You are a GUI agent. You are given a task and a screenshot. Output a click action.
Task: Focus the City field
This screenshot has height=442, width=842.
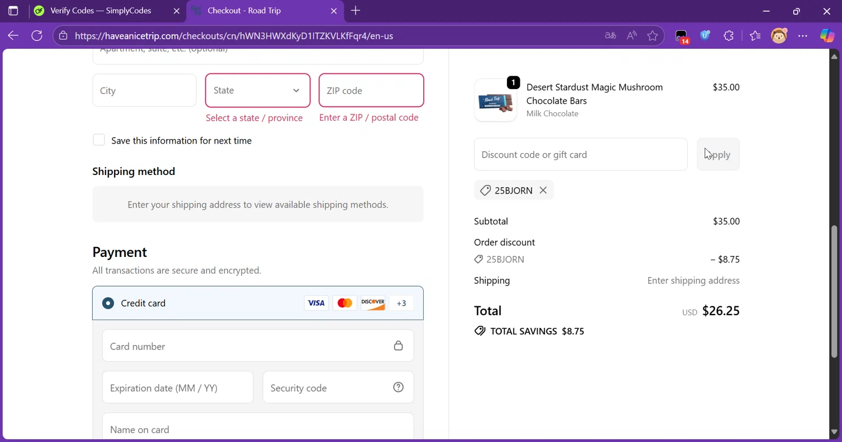[144, 90]
